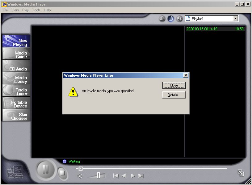Switch to compact mode icon
The width and height of the screenshot is (252, 185).
click(x=241, y=173)
